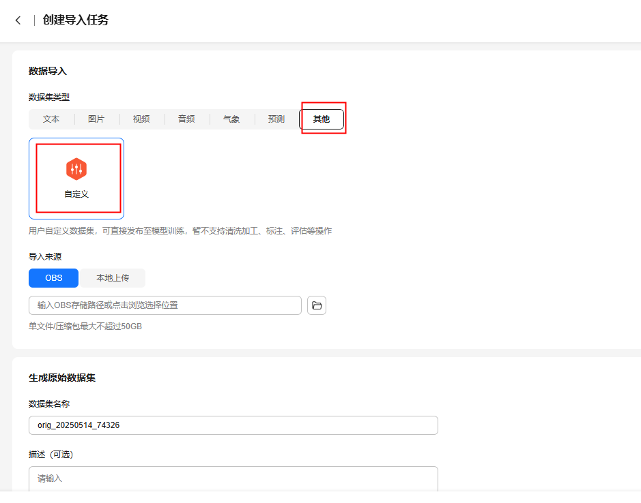Screen dimensions: 641x503
Task: Click the 创建导入任务 page title
Action: [76, 20]
